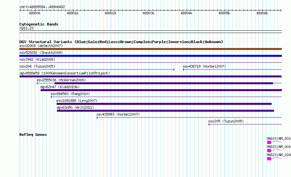Click the 48900k ruler tick label
Image resolution: width=291 pixels, height=177 pixels.
pyautogui.click(x=35, y=13)
